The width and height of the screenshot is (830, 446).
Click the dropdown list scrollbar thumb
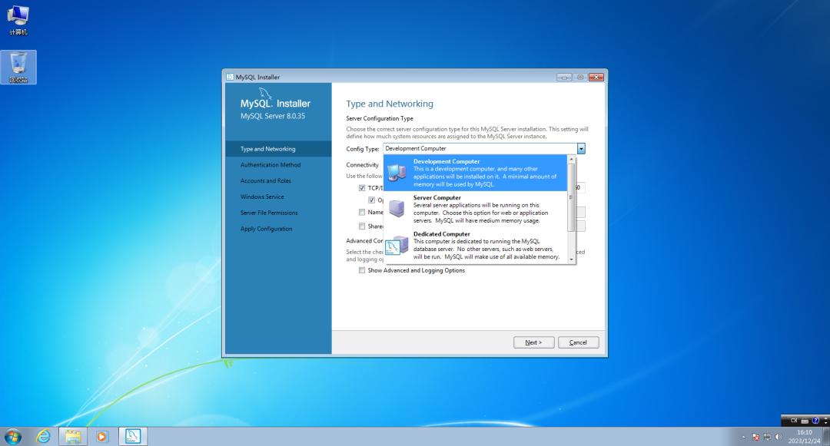[x=571, y=197]
